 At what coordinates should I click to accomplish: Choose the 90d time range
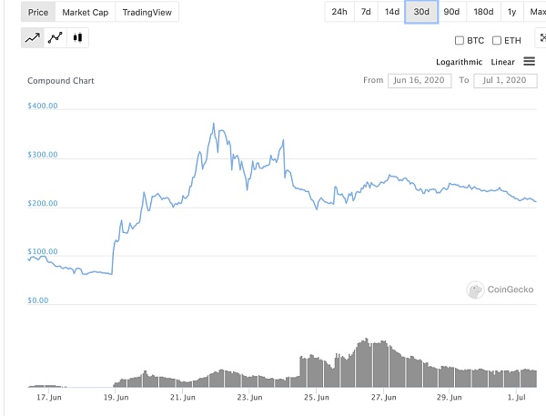tap(452, 12)
